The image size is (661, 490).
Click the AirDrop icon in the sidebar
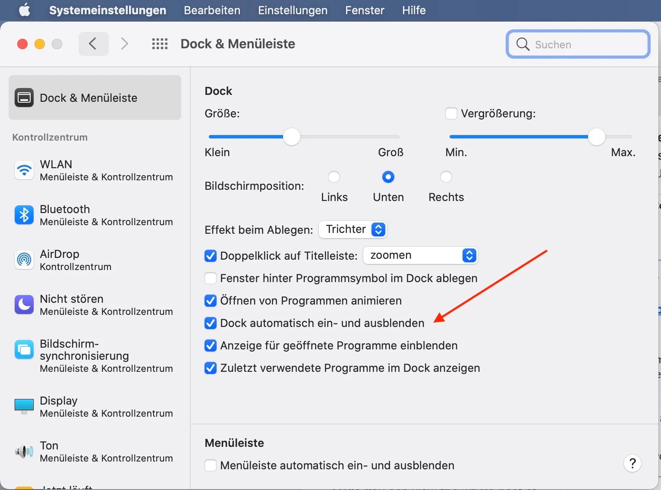tap(24, 260)
